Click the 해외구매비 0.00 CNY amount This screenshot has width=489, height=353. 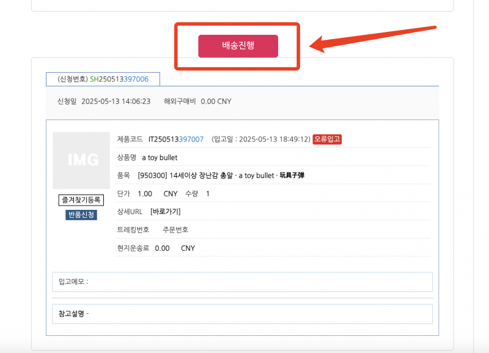point(216,102)
